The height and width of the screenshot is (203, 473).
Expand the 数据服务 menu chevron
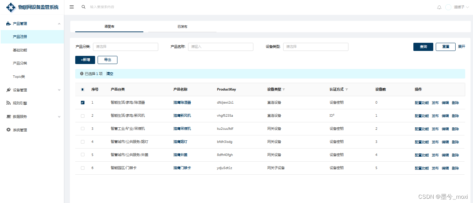tap(59, 116)
